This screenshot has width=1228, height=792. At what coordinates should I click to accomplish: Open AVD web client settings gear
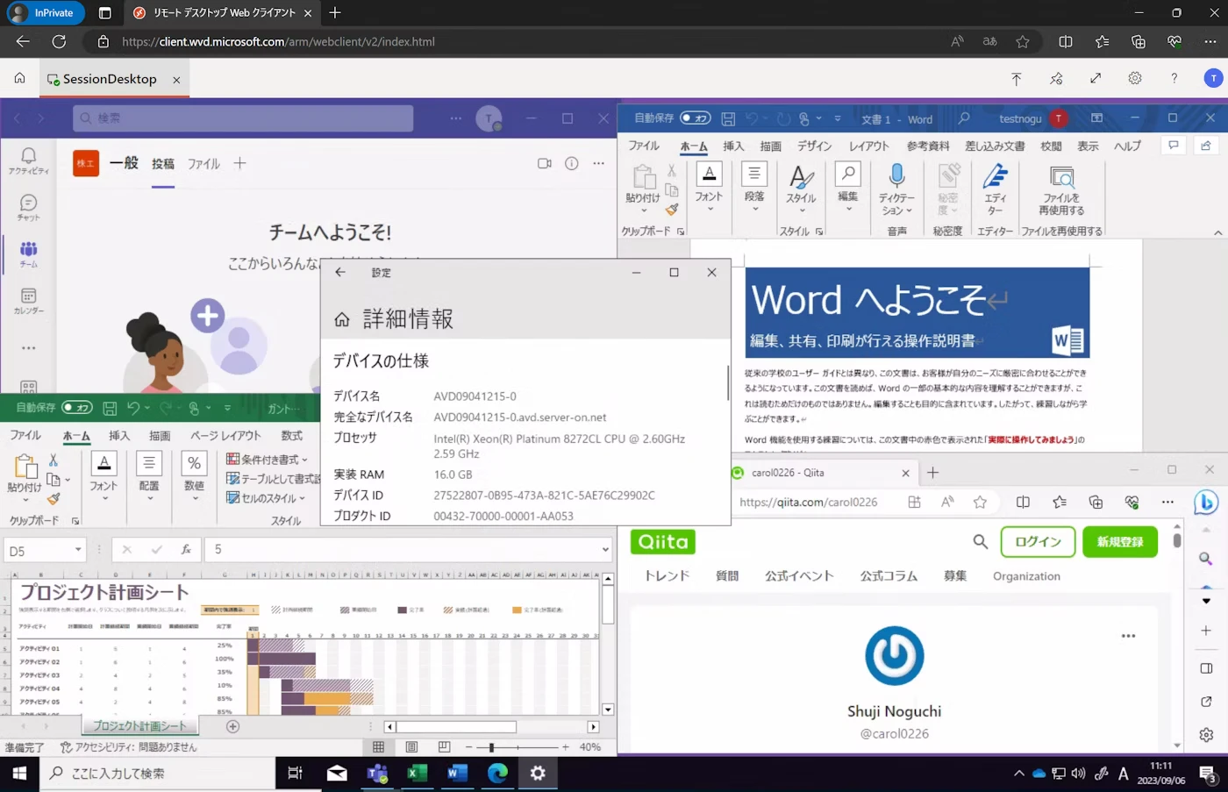pyautogui.click(x=1135, y=79)
